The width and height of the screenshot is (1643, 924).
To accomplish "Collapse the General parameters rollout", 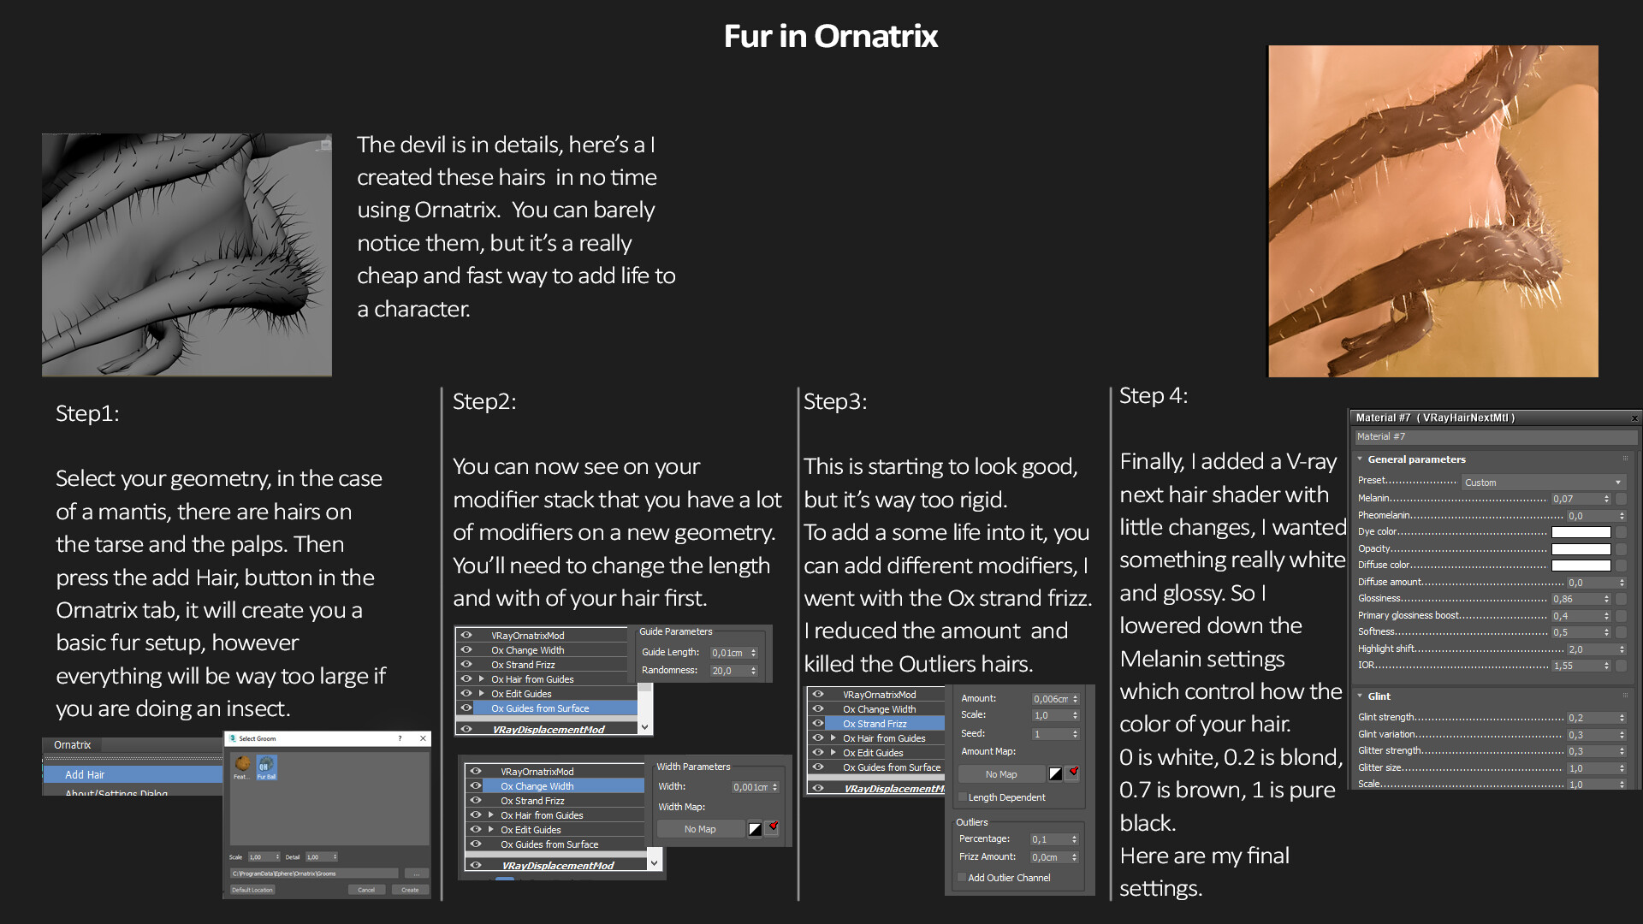I will (1360, 459).
